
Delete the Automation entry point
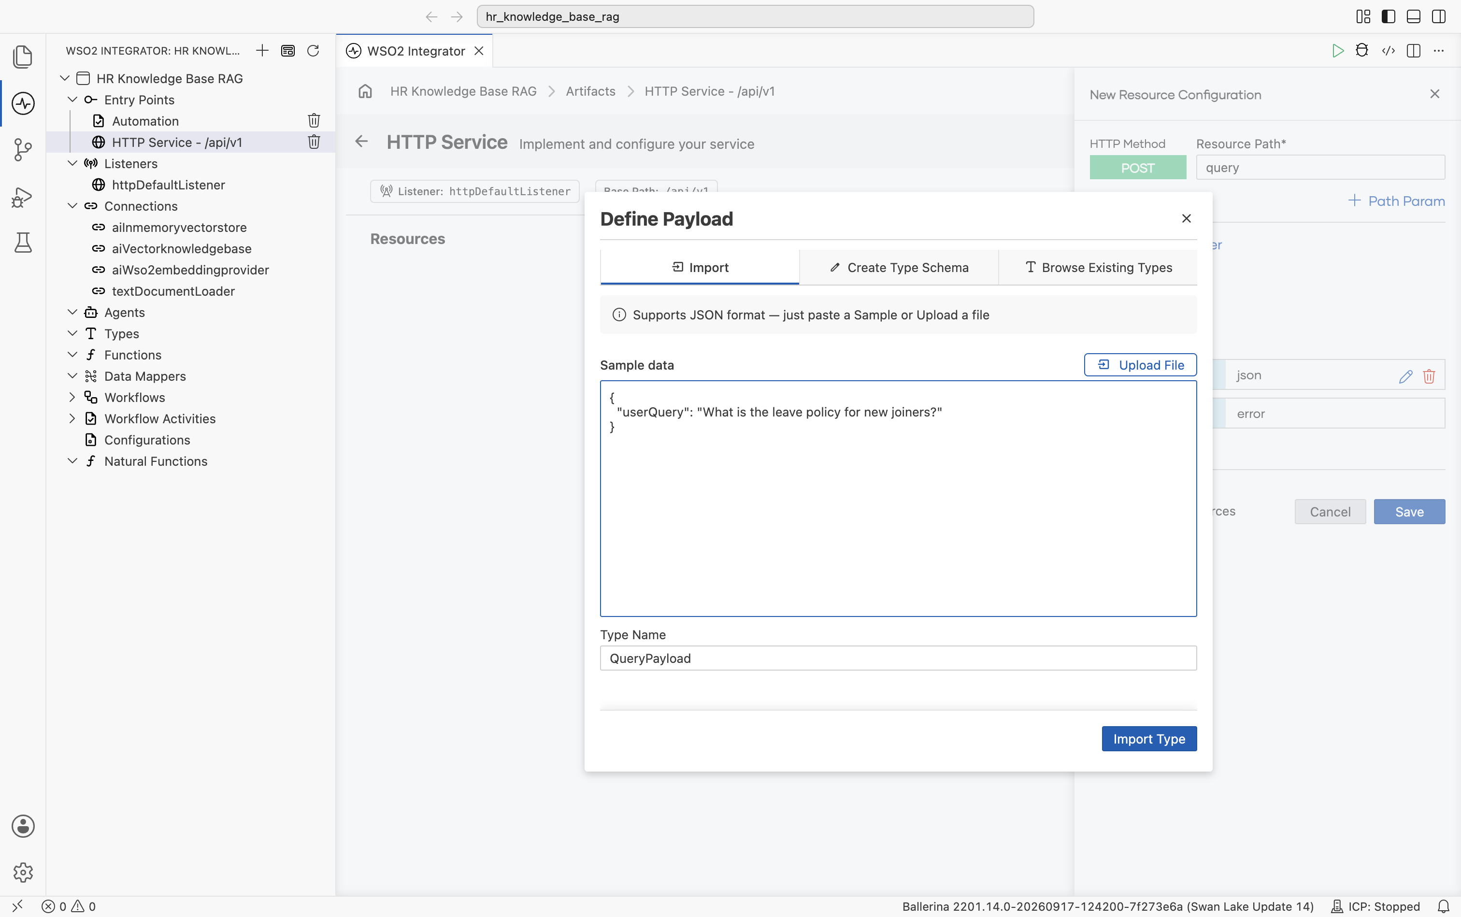(314, 121)
